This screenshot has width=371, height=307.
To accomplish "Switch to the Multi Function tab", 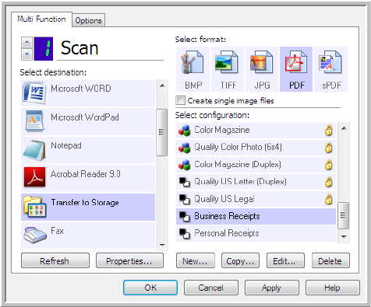I will coord(41,19).
